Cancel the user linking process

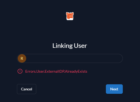click(27, 89)
